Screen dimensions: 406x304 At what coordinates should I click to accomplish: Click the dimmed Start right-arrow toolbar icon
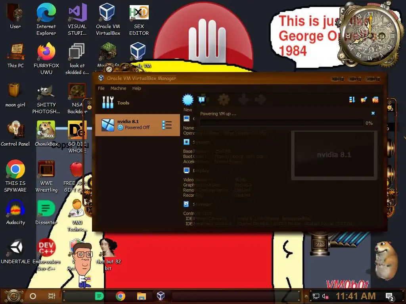click(x=260, y=99)
